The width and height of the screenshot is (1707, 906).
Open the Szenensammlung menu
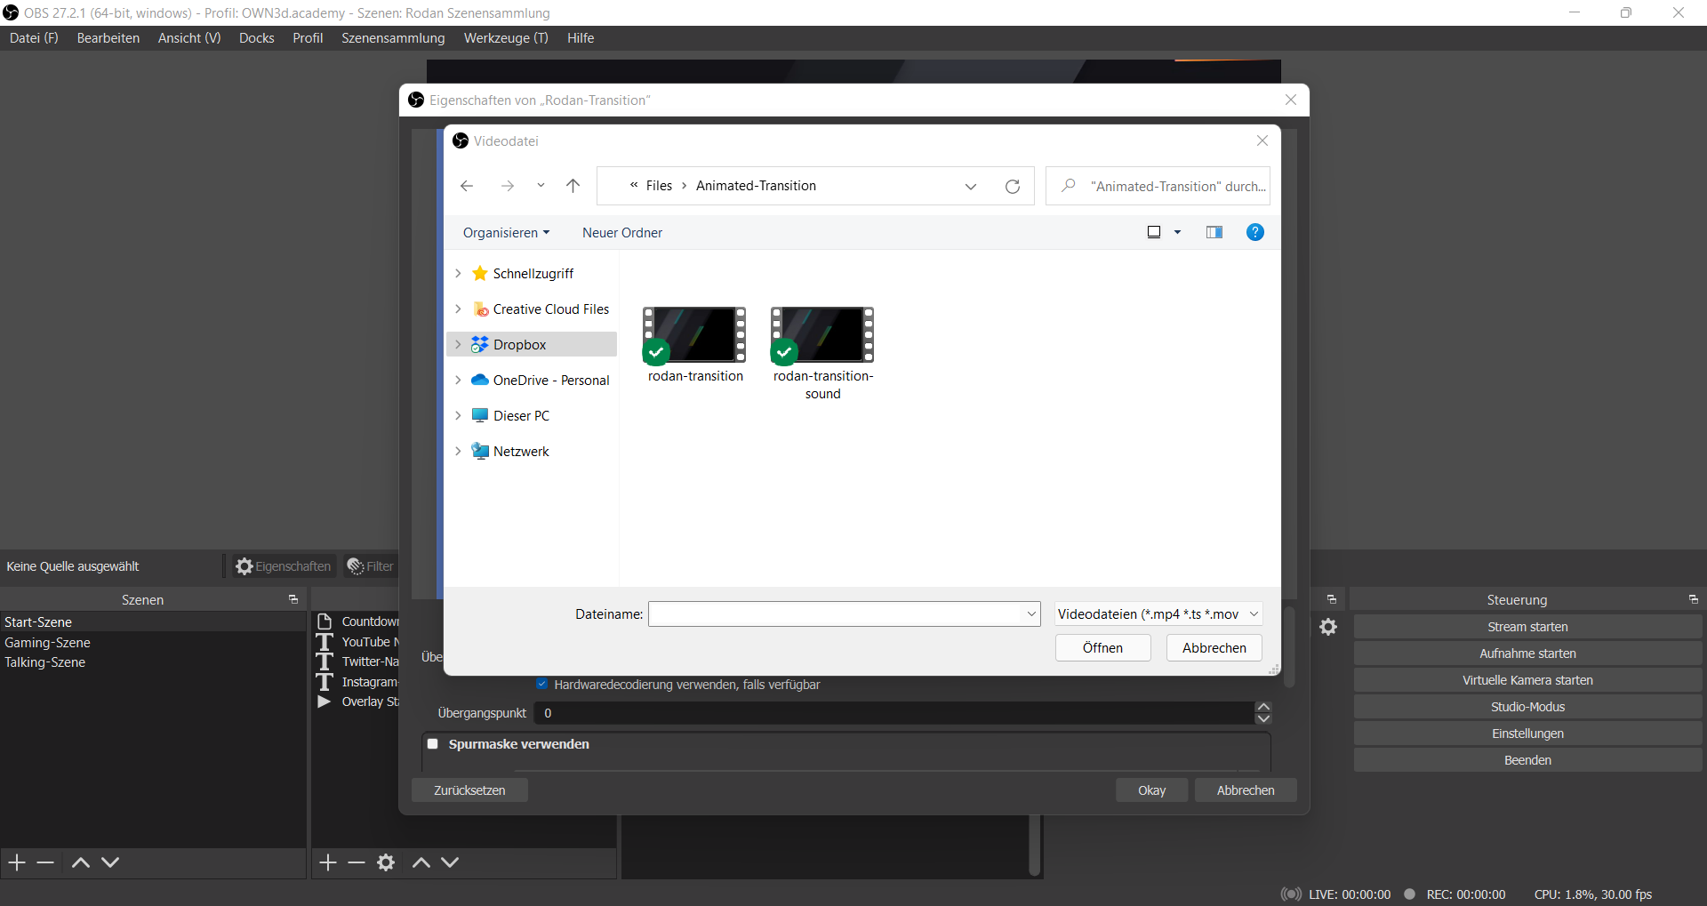point(393,38)
